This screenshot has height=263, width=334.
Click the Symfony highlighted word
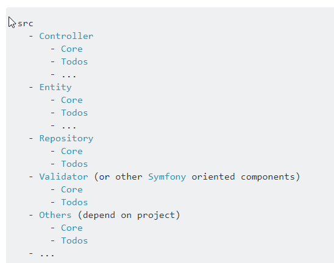tap(167, 177)
